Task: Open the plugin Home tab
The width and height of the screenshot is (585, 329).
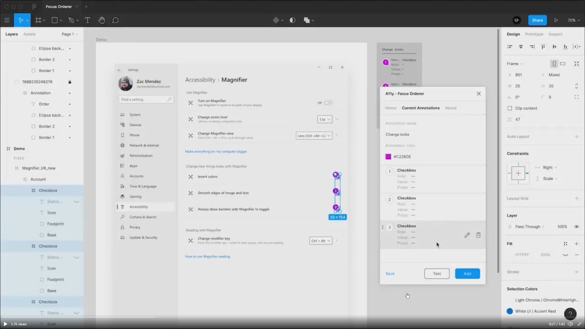Action: coord(391,108)
